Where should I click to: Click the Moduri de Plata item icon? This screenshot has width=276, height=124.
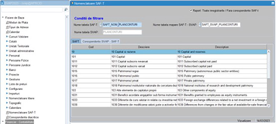tap(7, 23)
